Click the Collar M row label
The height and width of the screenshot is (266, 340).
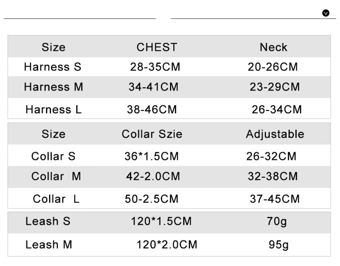56,176
